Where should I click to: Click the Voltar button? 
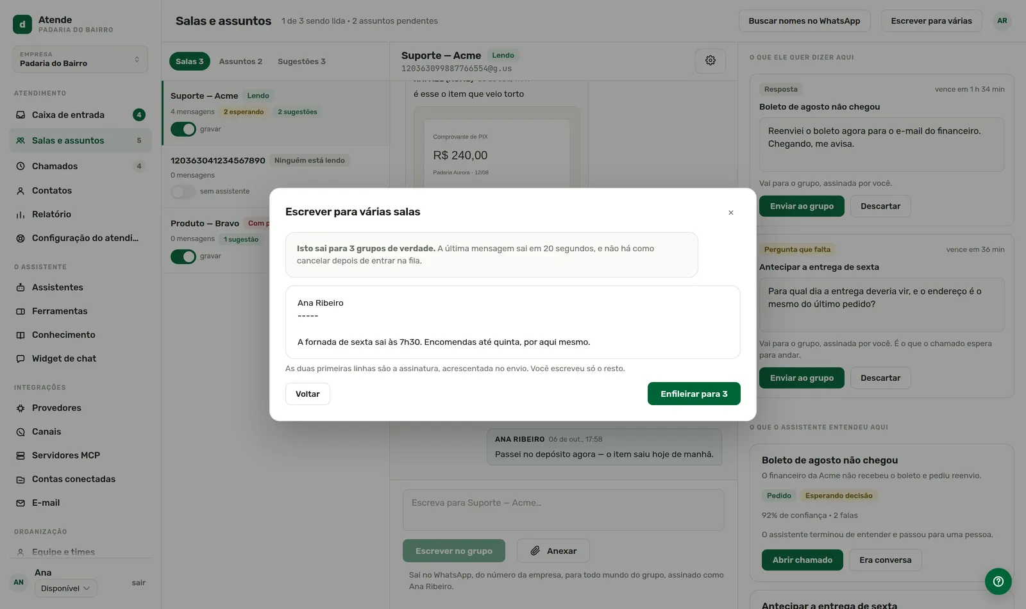click(308, 394)
